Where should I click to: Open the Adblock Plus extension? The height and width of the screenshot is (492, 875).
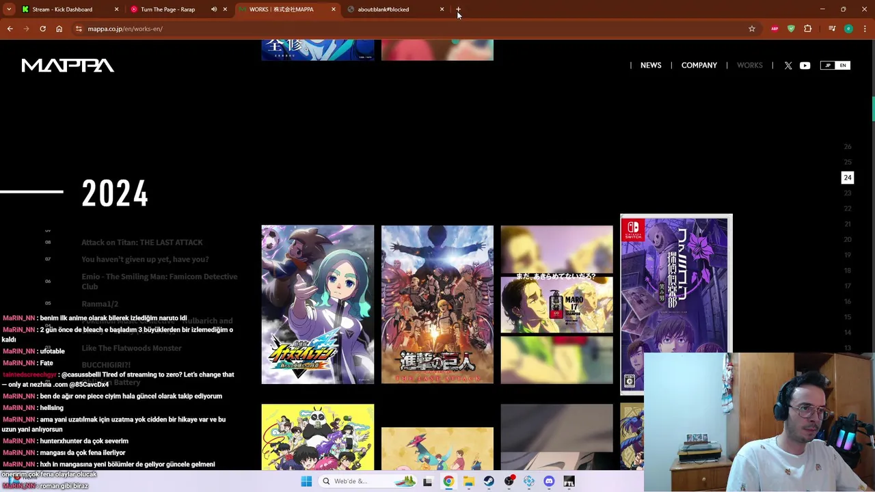click(775, 29)
